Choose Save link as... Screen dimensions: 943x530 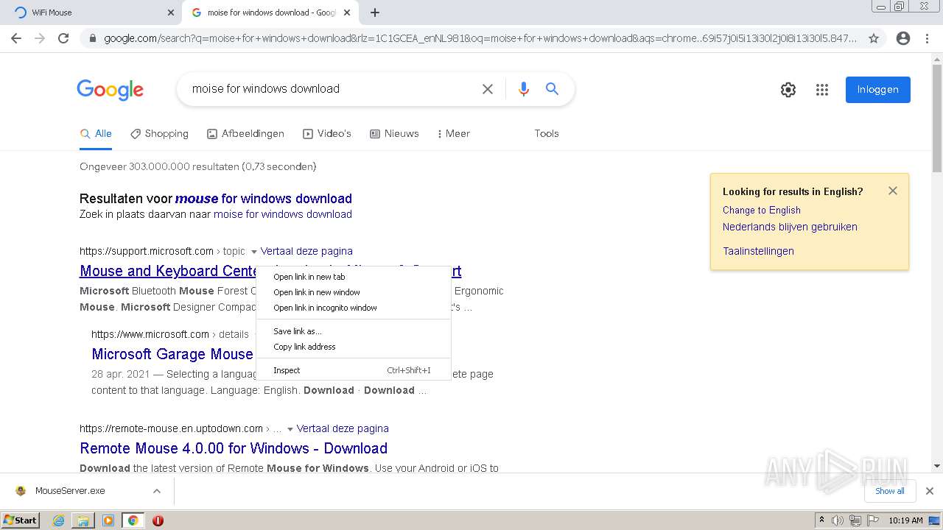(354, 331)
